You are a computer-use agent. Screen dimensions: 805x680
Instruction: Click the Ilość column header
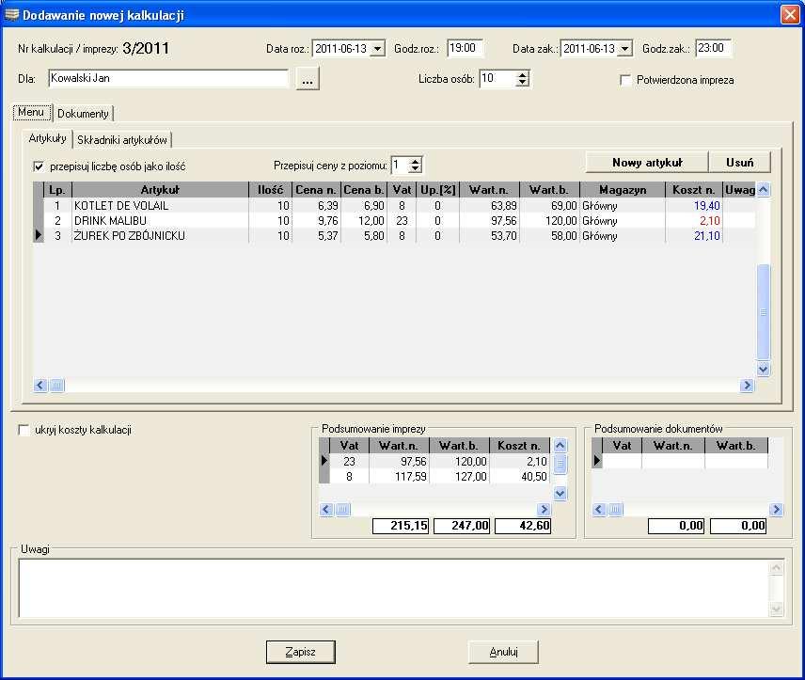(271, 190)
